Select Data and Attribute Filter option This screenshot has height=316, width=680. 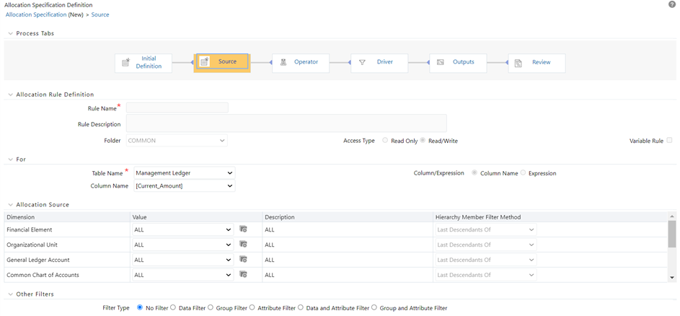tap(301, 307)
